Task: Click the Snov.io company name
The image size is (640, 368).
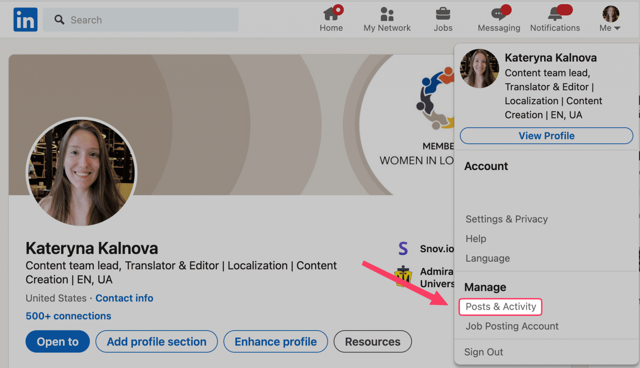Action: point(437,249)
